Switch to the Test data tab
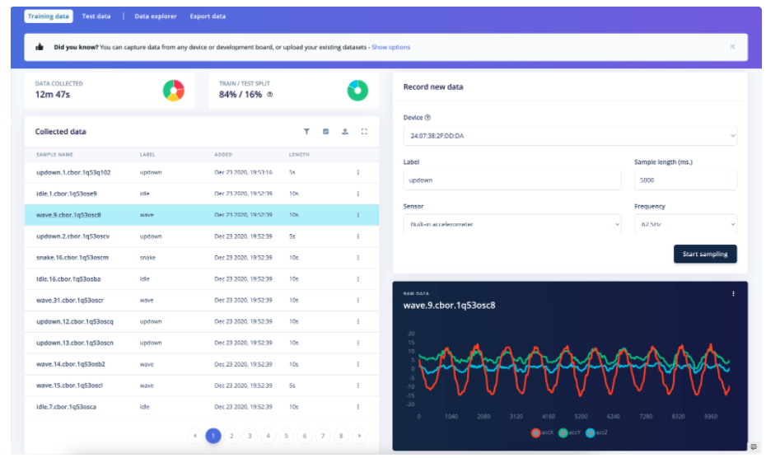 coord(96,16)
